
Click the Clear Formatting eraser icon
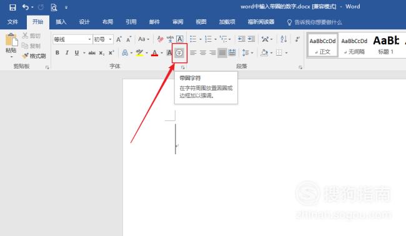coord(161,39)
